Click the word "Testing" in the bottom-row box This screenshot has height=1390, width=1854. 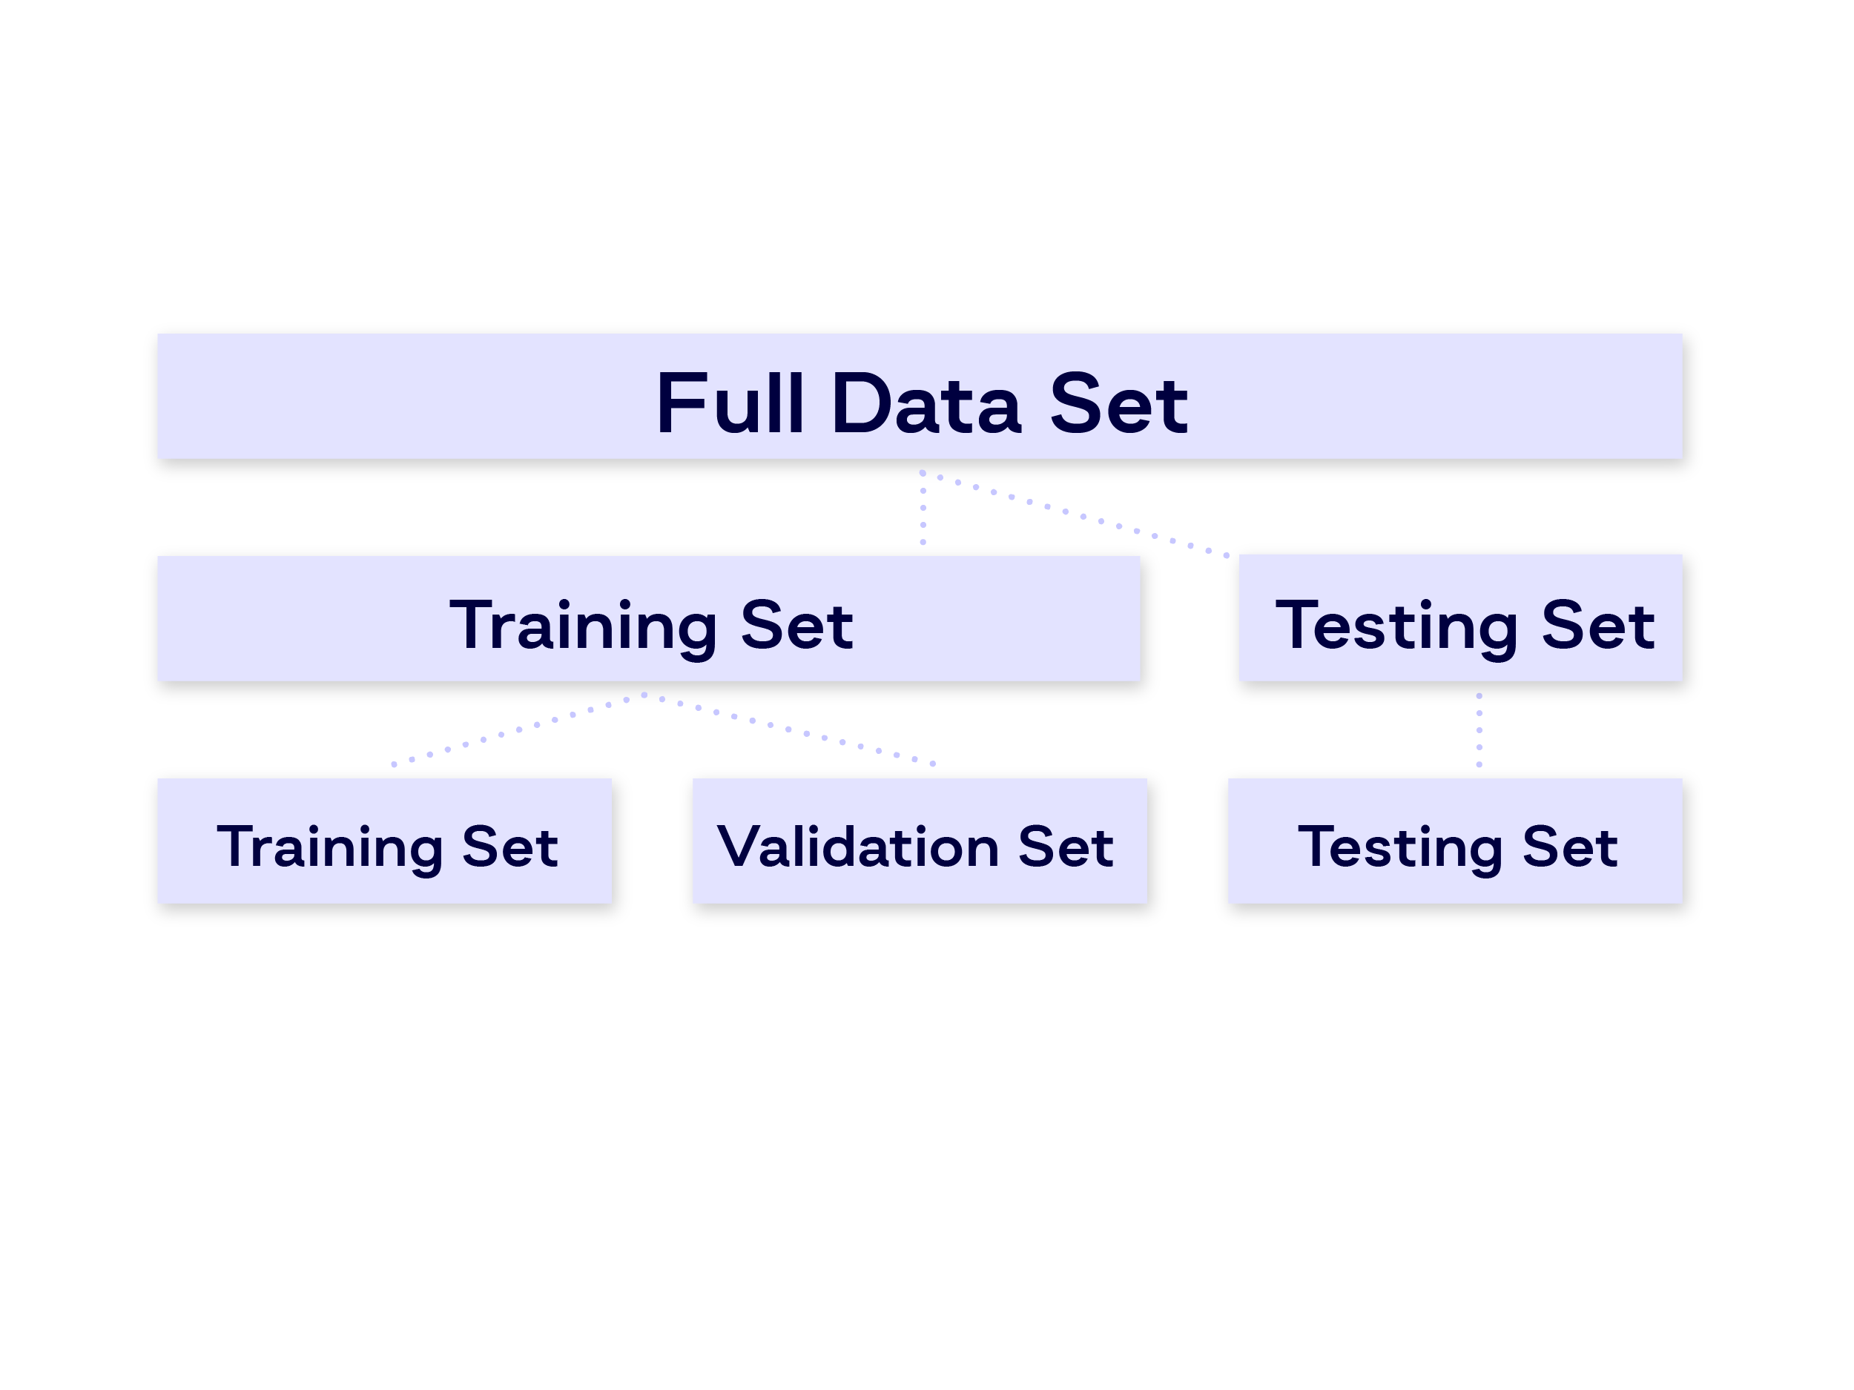pos(1399,849)
